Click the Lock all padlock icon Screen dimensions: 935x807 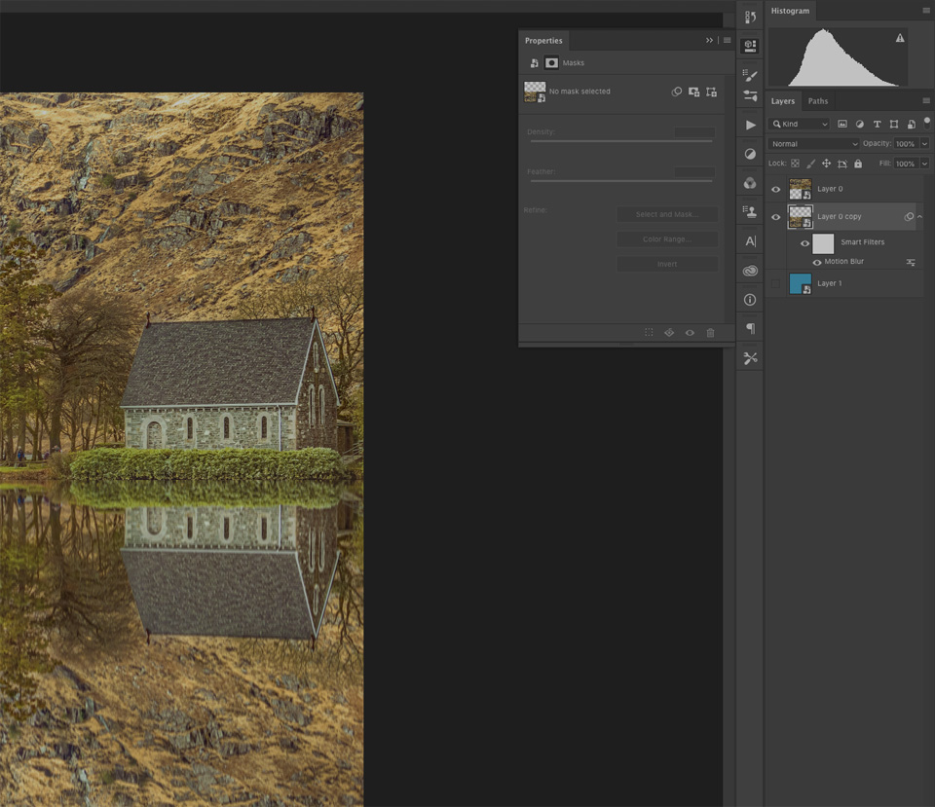pyautogui.click(x=858, y=164)
